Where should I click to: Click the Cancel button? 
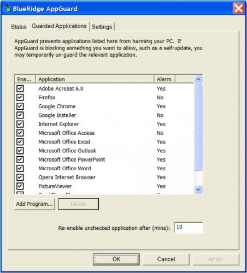pos(166,259)
